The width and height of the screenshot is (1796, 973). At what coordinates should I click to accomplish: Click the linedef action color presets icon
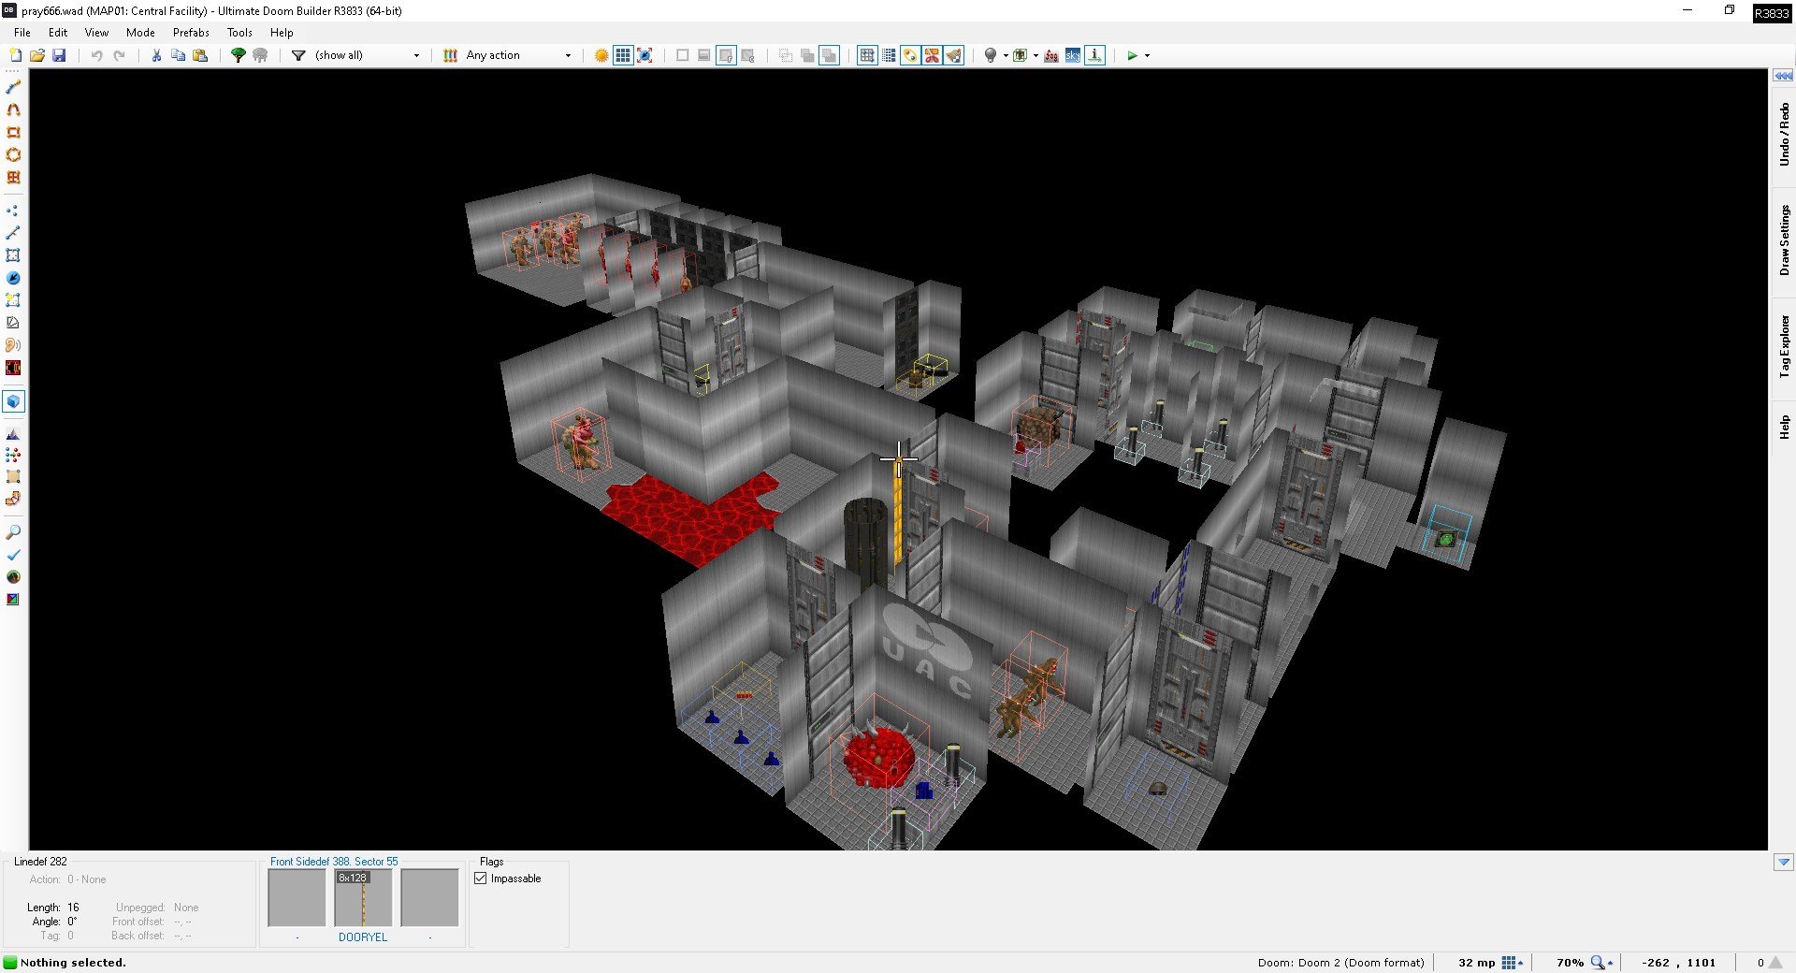450,55
